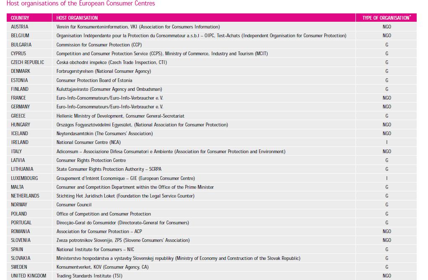Click the HOST ORGANISATION column header

204,18
